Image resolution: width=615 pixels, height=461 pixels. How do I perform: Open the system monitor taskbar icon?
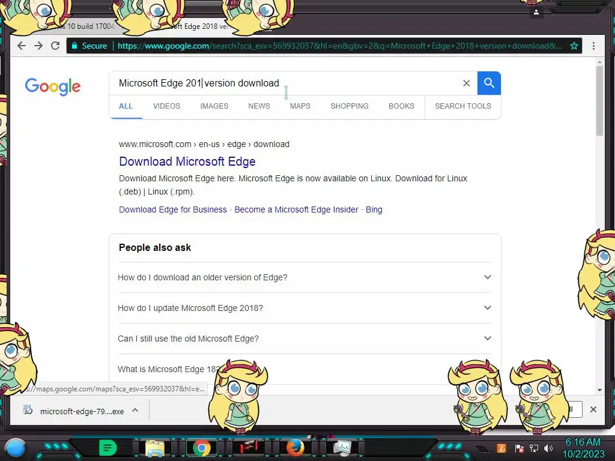click(x=342, y=448)
